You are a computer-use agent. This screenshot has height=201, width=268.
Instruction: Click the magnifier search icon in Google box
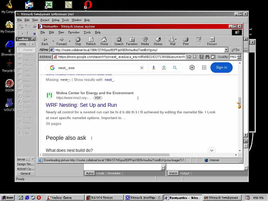click(x=175, y=68)
